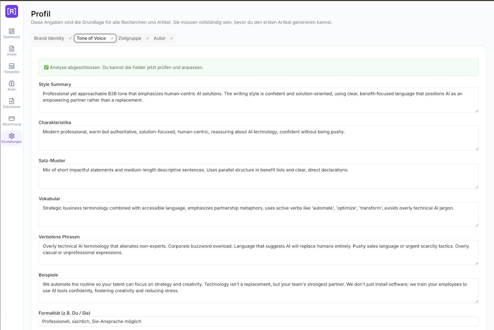Open the Artikel document icon
This screenshot has height=330, width=494.
coord(12,49)
